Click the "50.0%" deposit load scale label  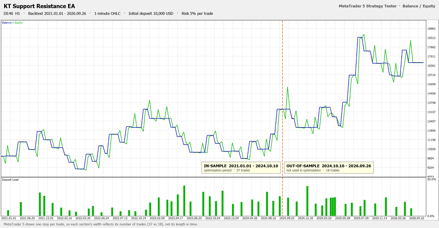click(x=431, y=179)
